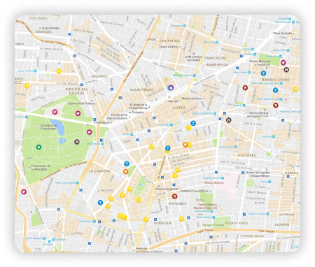Screen dimensions: 315x267
Task: Select the pink marker near Torre Mayor
Action: point(89,132)
